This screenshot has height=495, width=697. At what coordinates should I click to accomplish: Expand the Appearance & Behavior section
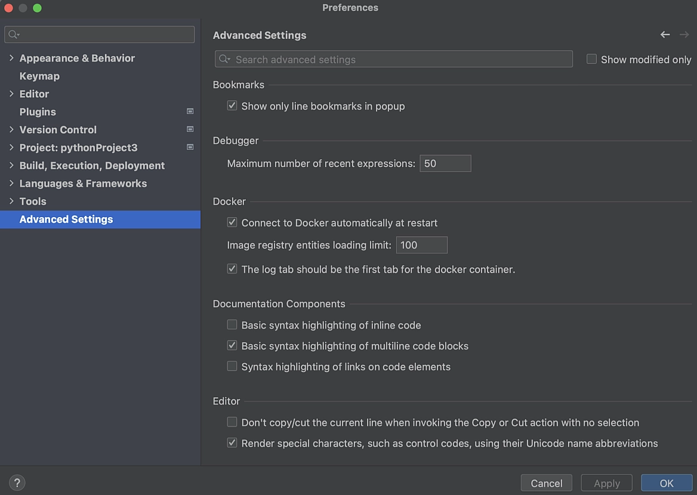click(11, 58)
